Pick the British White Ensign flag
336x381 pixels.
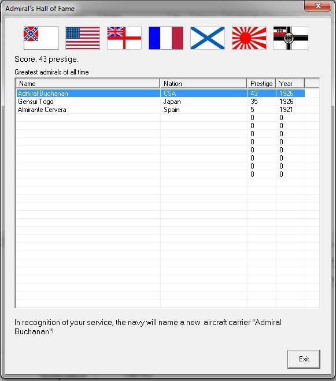click(x=124, y=38)
